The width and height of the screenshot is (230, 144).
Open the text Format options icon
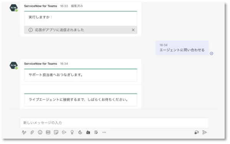point(24,132)
